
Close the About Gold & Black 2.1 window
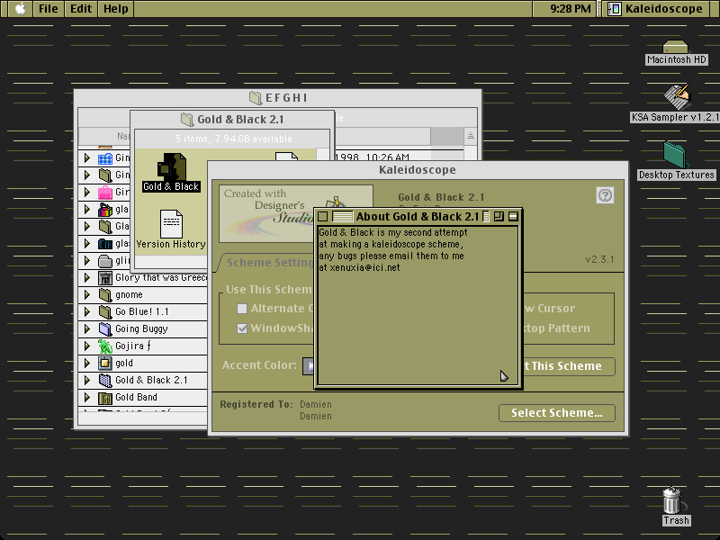(323, 216)
